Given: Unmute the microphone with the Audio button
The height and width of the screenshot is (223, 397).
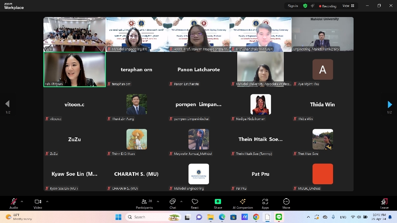Looking at the screenshot, I should coord(14,203).
